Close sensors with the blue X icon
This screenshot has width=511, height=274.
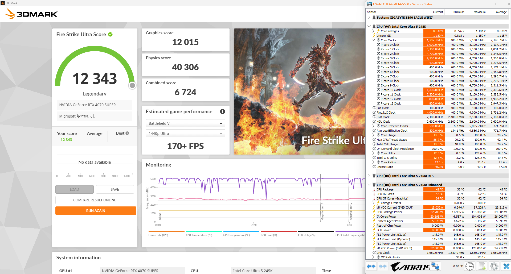[x=506, y=266]
